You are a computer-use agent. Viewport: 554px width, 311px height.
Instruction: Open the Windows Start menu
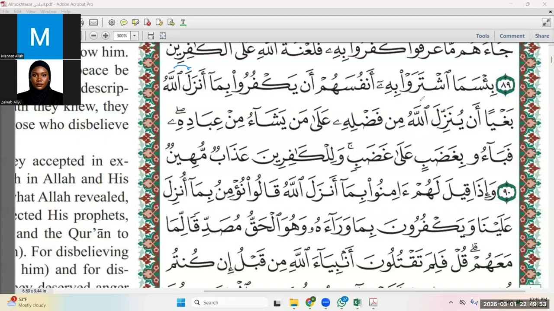pyautogui.click(x=181, y=302)
